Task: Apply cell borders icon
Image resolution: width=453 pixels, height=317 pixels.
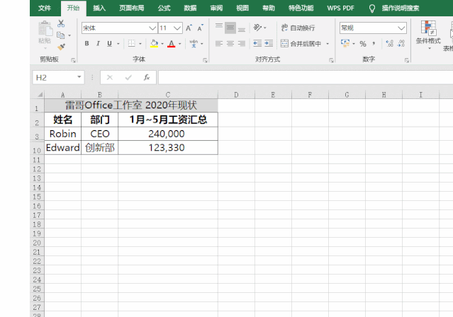Action: point(131,44)
